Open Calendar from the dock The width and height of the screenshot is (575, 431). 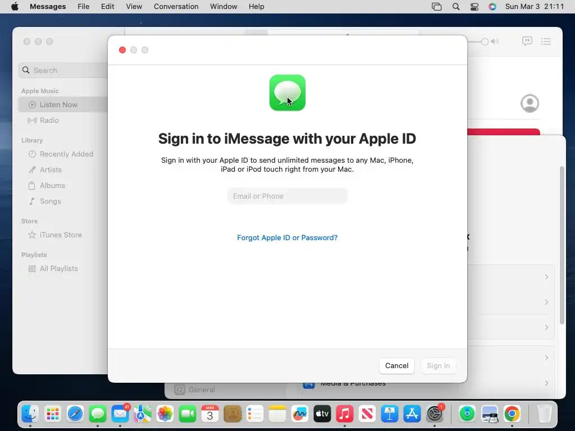(x=210, y=414)
